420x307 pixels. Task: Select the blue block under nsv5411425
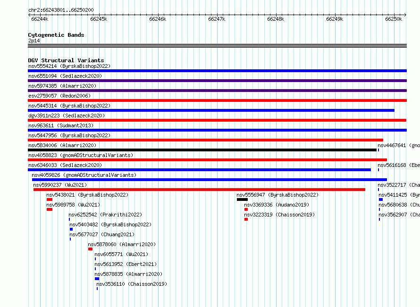click(381, 199)
